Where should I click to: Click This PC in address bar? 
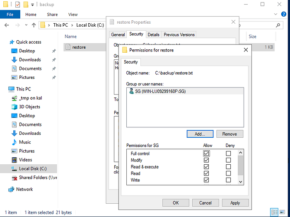pos(60,25)
